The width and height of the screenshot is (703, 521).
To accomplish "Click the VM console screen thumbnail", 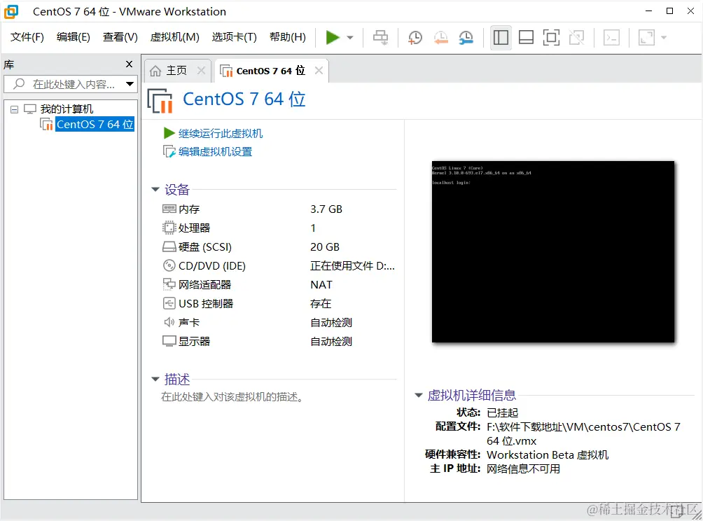I will pos(552,251).
